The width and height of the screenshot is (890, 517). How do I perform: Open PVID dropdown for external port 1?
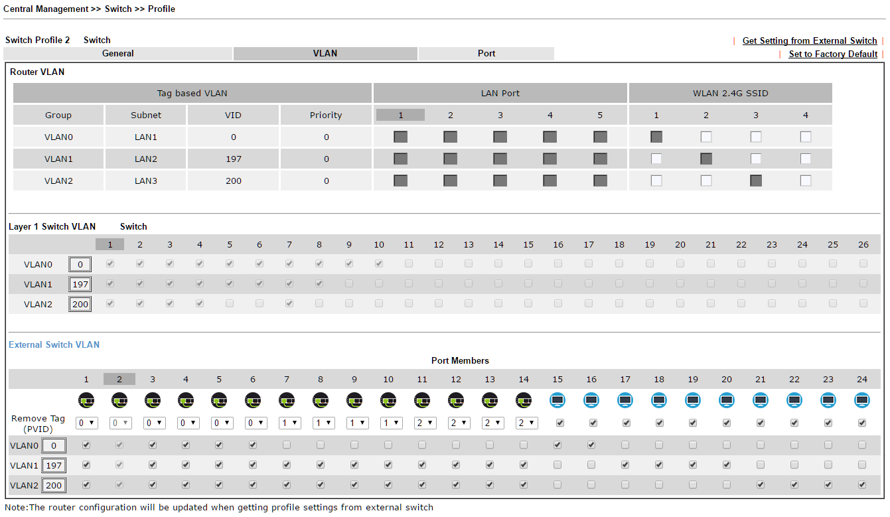(x=86, y=423)
